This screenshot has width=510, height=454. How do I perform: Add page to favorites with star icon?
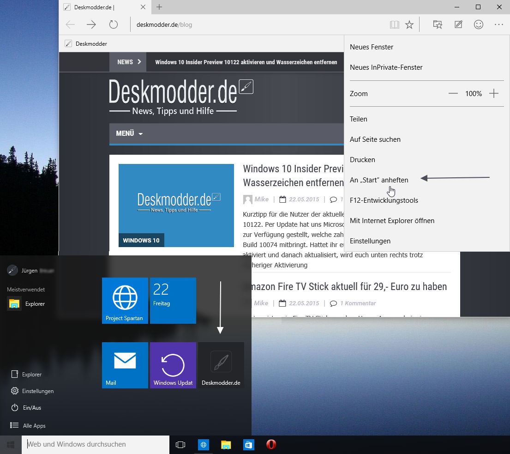(x=409, y=25)
